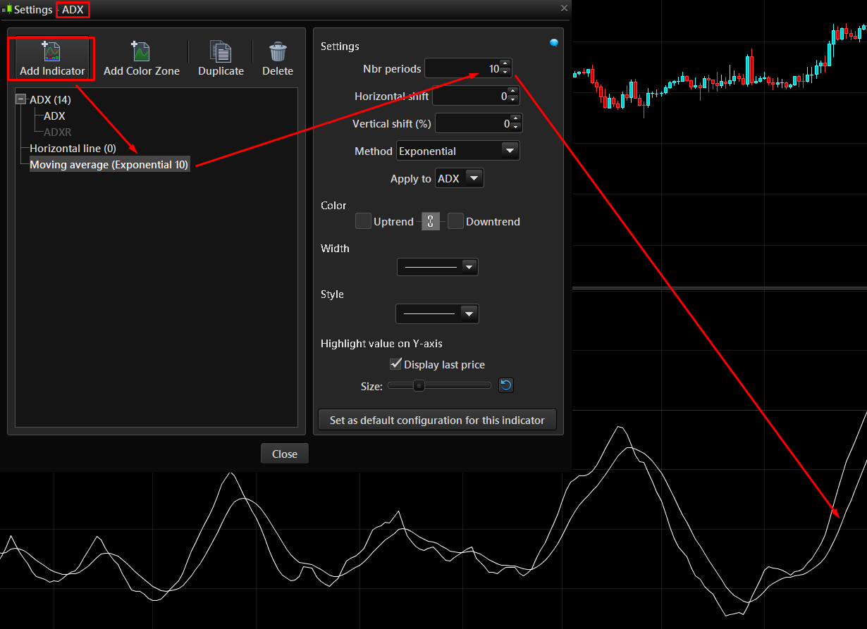Image resolution: width=867 pixels, height=629 pixels.
Task: Select Horizontal line (0) in the tree
Action: pyautogui.click(x=73, y=149)
